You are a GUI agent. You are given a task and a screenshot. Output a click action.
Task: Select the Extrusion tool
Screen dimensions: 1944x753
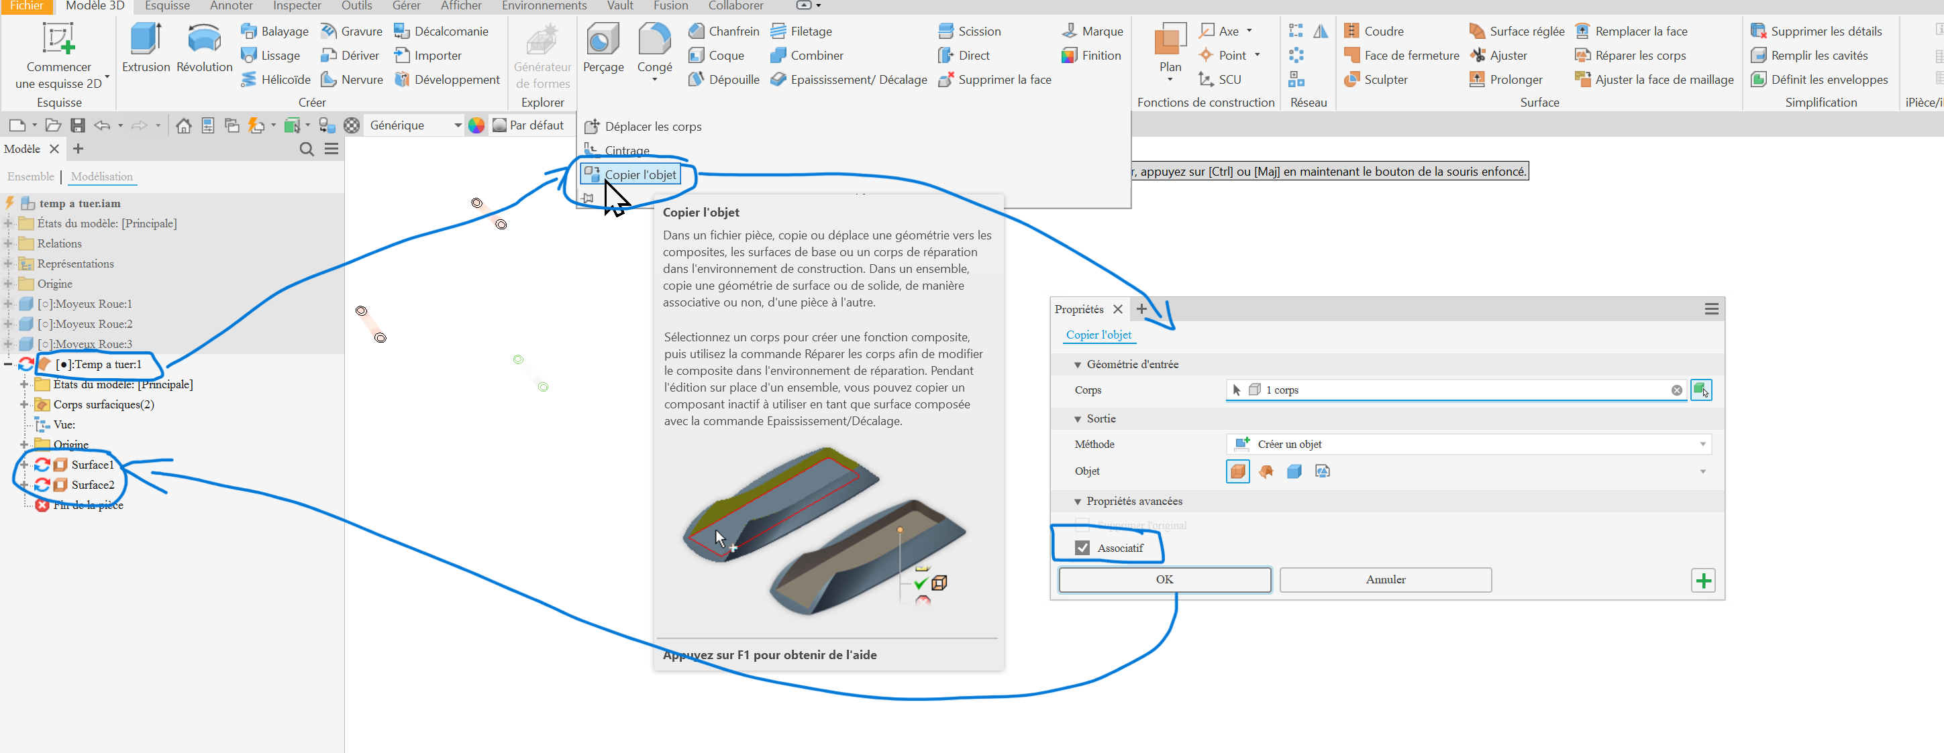146,48
